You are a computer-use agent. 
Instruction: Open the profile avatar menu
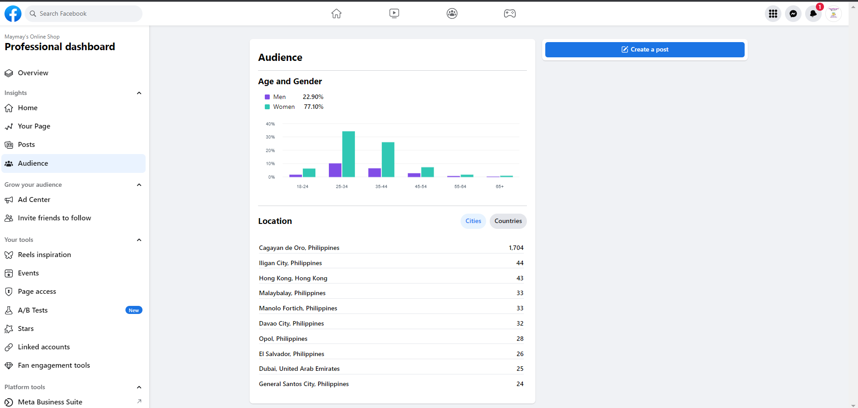coord(833,14)
